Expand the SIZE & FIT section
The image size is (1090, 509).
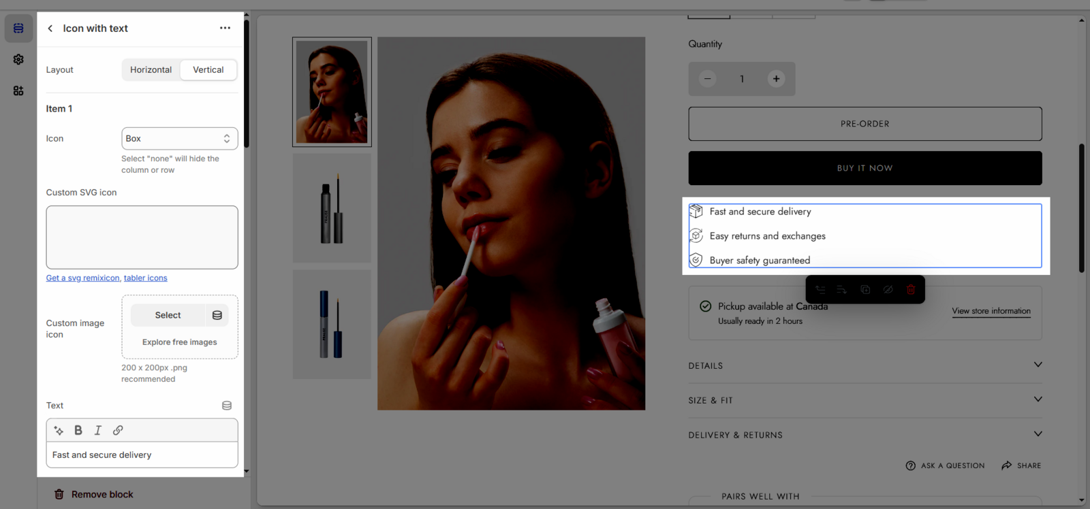click(x=865, y=400)
